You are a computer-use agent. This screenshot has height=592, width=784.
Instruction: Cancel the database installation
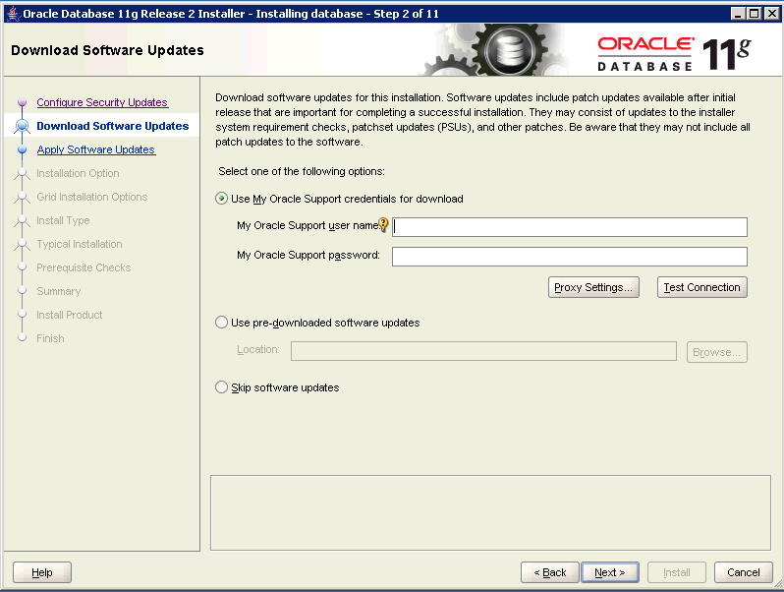743,572
